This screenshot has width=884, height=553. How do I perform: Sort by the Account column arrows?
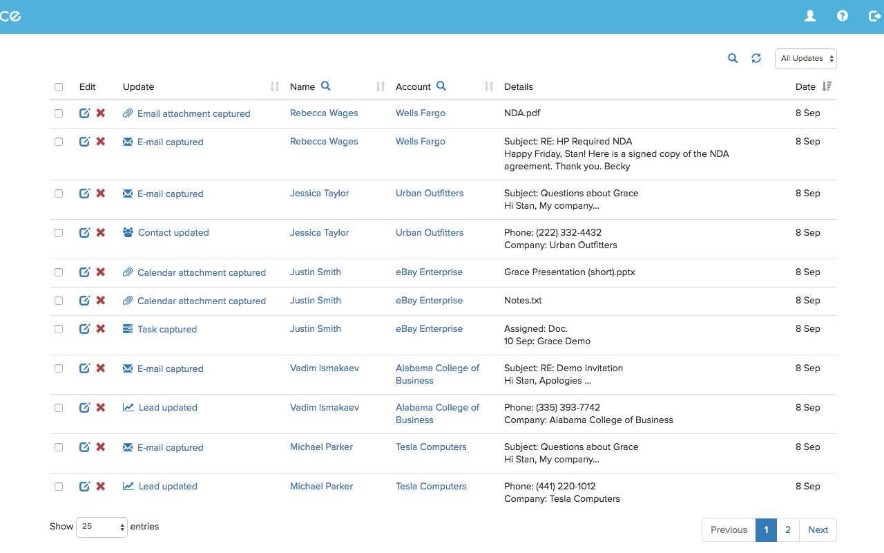click(489, 86)
